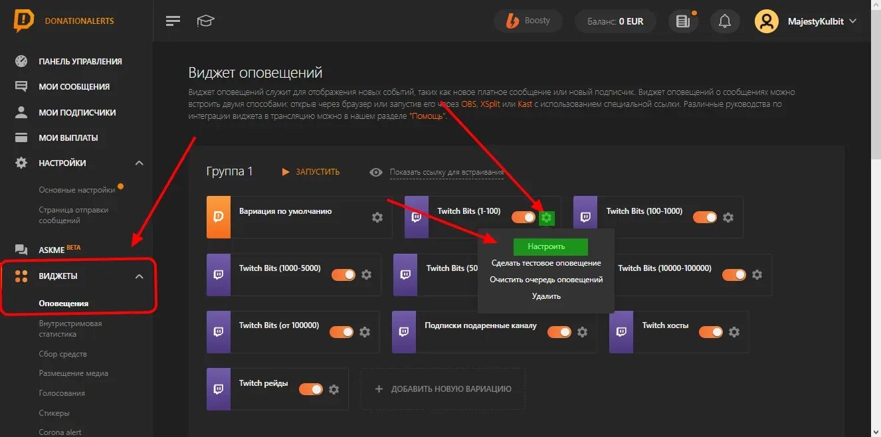Click Twitch icon of Twitch Bits (1-100)

click(x=416, y=217)
